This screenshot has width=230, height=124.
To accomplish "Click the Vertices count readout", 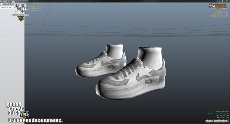I will [x=35, y=9].
